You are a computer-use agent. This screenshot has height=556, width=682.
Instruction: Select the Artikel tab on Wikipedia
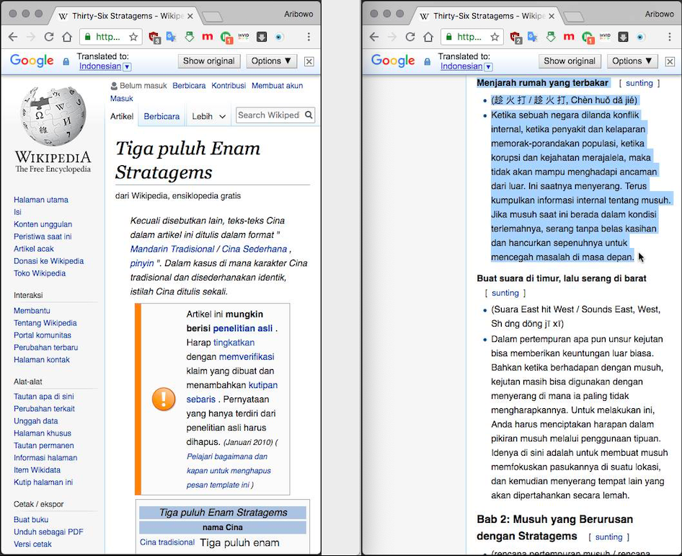click(122, 116)
